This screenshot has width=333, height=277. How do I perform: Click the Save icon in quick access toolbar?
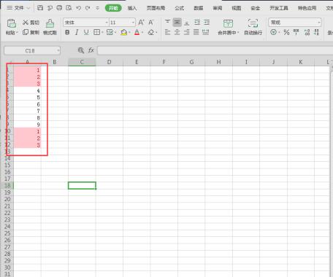pyautogui.click(x=40, y=8)
